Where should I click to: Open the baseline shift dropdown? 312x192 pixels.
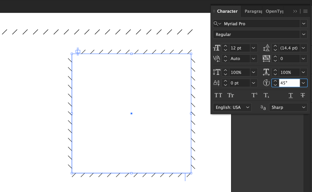(254, 83)
